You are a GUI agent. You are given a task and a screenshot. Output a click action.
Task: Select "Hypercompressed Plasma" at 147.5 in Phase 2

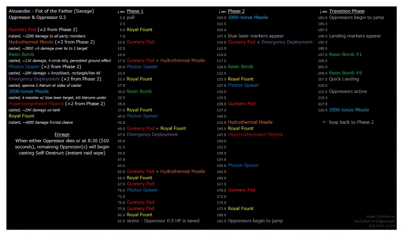pos(255,135)
